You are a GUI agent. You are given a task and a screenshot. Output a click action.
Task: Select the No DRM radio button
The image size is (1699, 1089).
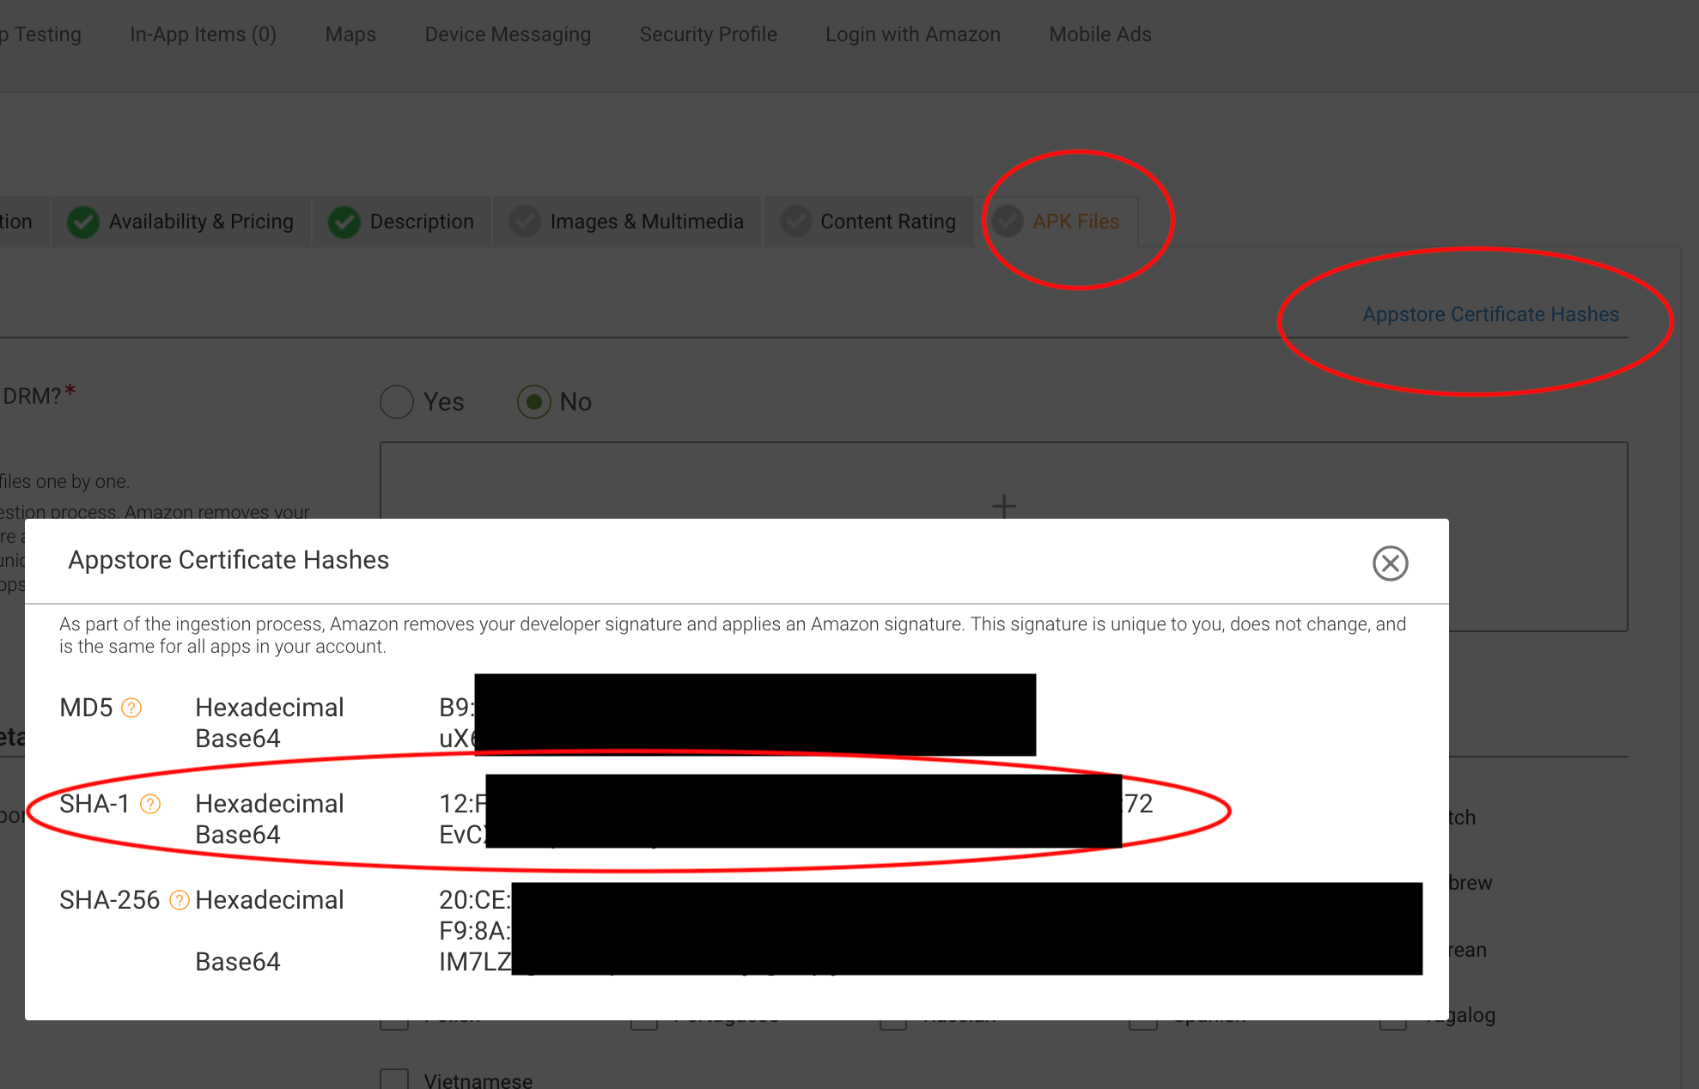(533, 402)
